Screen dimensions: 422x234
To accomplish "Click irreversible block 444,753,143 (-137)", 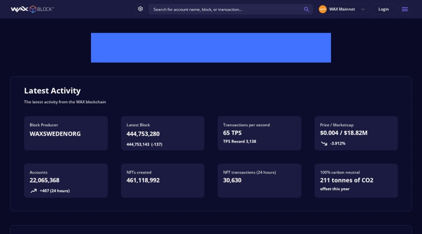I will 144,144.
